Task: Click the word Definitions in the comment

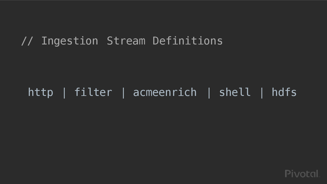Action: [x=188, y=41]
